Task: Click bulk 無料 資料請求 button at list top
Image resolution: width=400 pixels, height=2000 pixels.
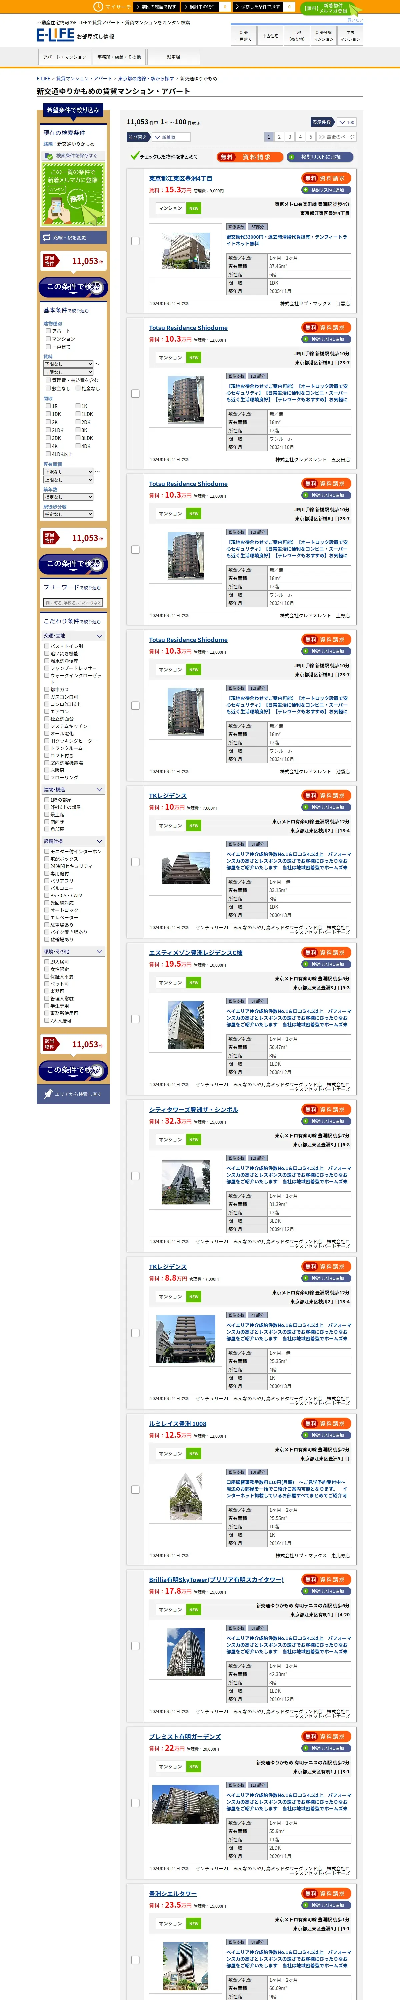Action: pyautogui.click(x=249, y=157)
